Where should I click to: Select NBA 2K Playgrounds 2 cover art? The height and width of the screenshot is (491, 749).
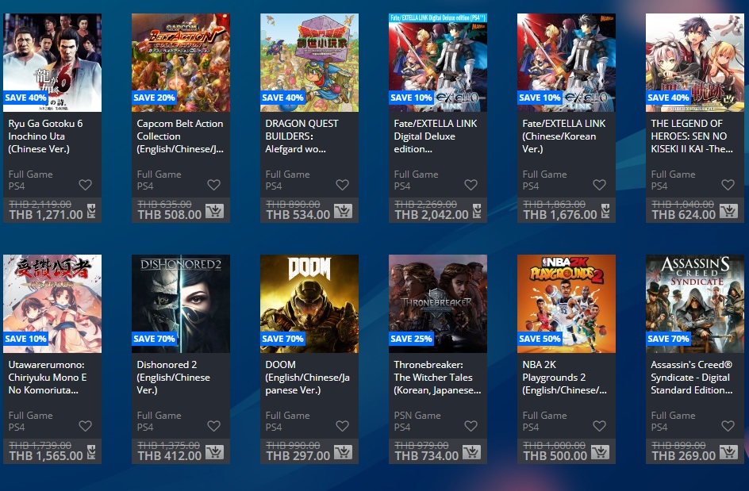[567, 304]
